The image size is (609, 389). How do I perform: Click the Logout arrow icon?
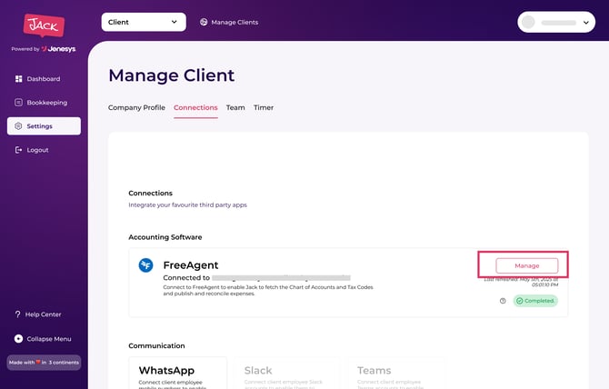pos(18,150)
